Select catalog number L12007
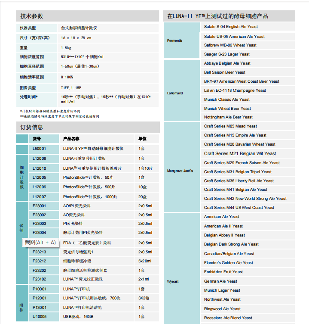This screenshot has width=309, height=324. [39, 197]
